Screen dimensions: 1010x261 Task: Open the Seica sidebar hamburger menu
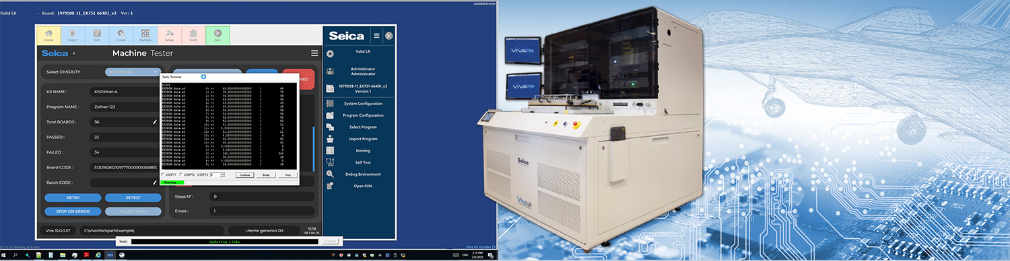[376, 36]
